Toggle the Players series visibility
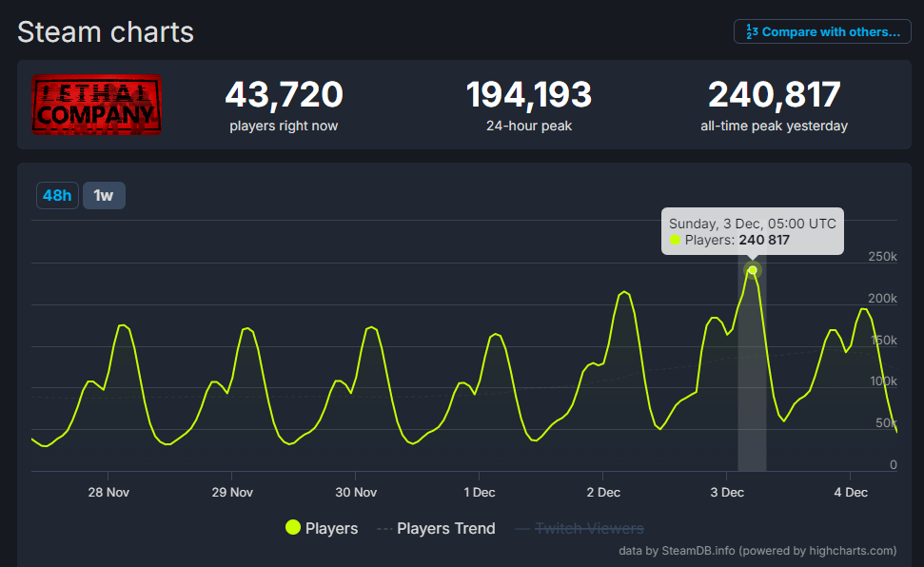The image size is (924, 567). click(x=321, y=528)
